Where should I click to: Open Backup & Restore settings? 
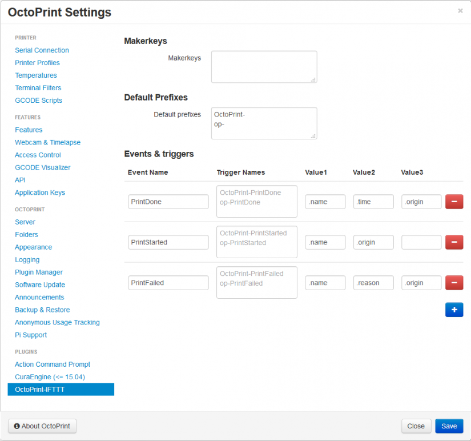point(42,310)
